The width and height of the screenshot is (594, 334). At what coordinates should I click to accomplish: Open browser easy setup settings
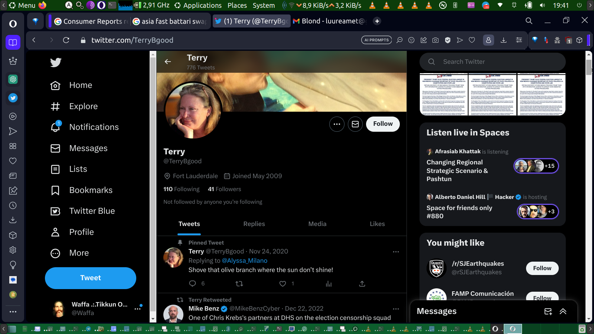(519, 40)
